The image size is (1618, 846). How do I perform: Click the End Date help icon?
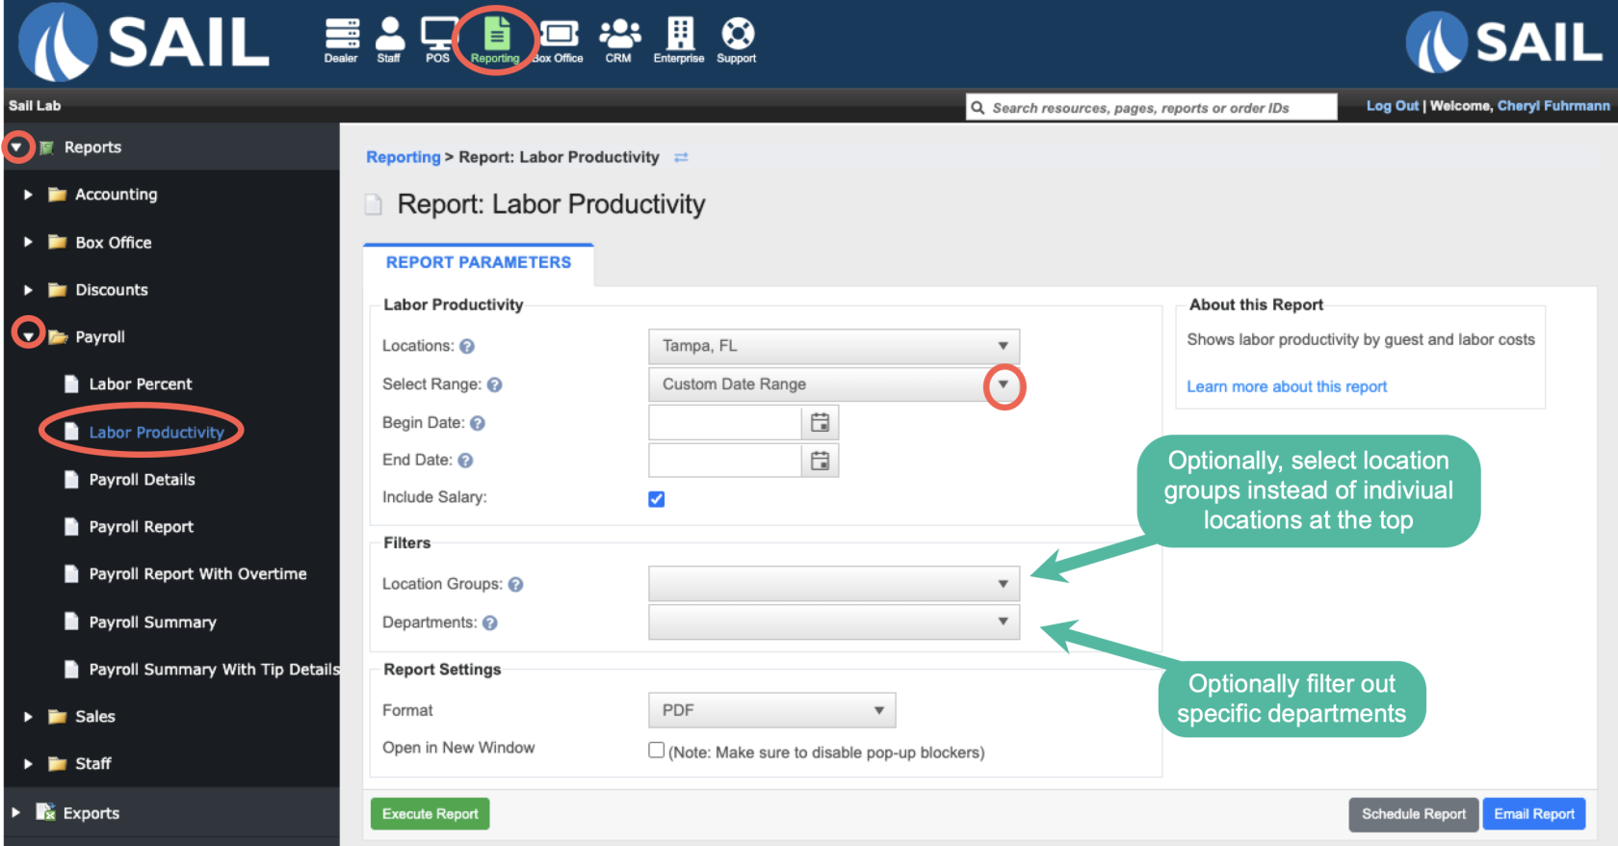point(465,461)
